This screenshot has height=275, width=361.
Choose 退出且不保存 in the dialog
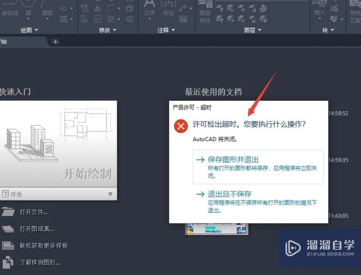click(x=258, y=202)
